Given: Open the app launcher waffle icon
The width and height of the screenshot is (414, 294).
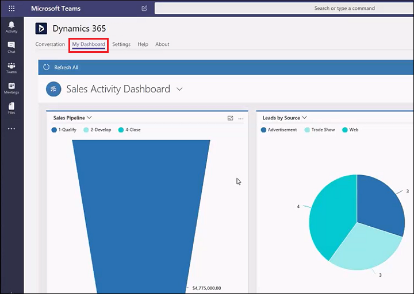Looking at the screenshot, I should [11, 9].
